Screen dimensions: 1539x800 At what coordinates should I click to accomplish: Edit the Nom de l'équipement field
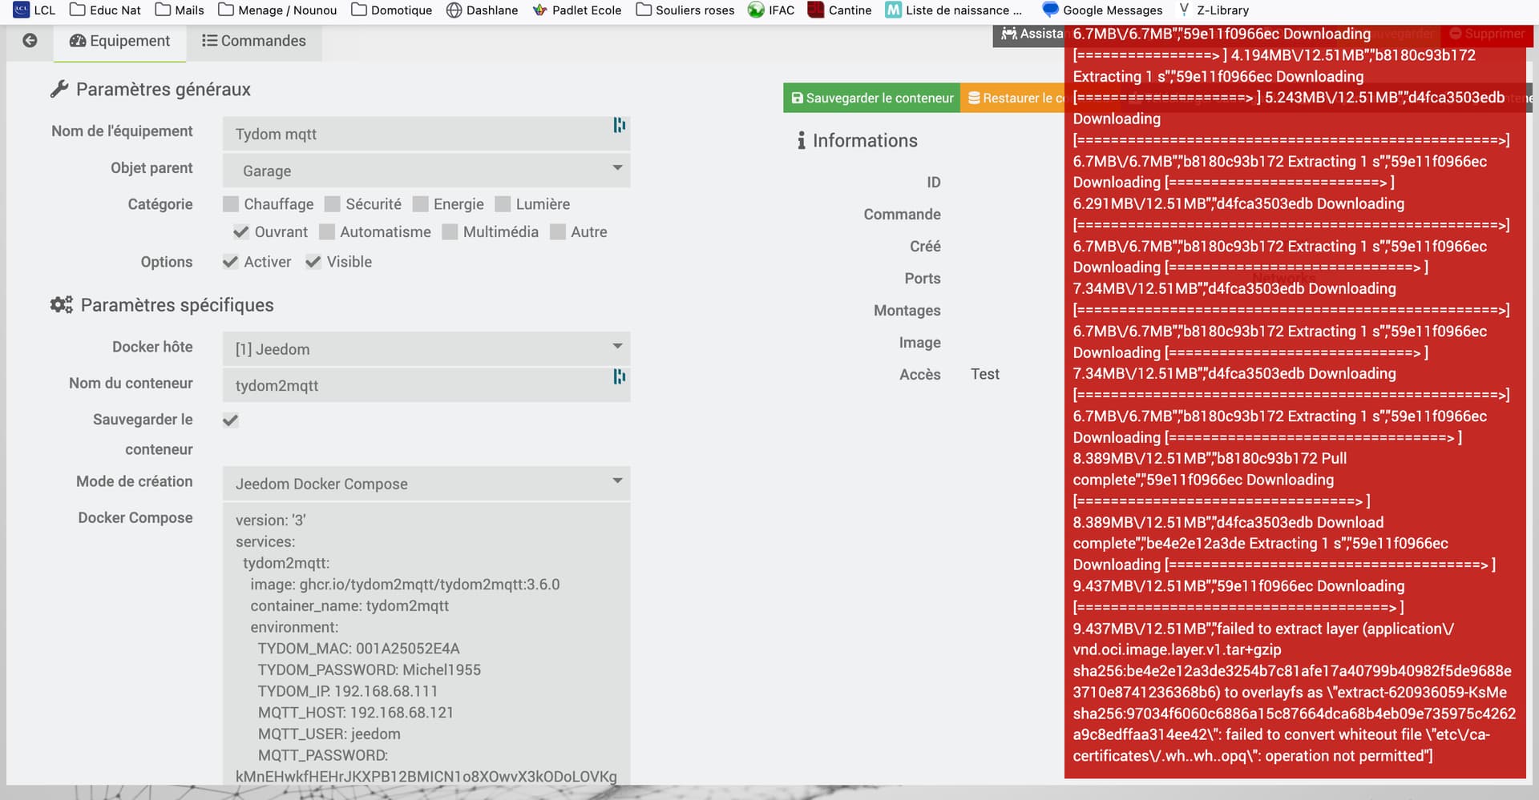426,134
